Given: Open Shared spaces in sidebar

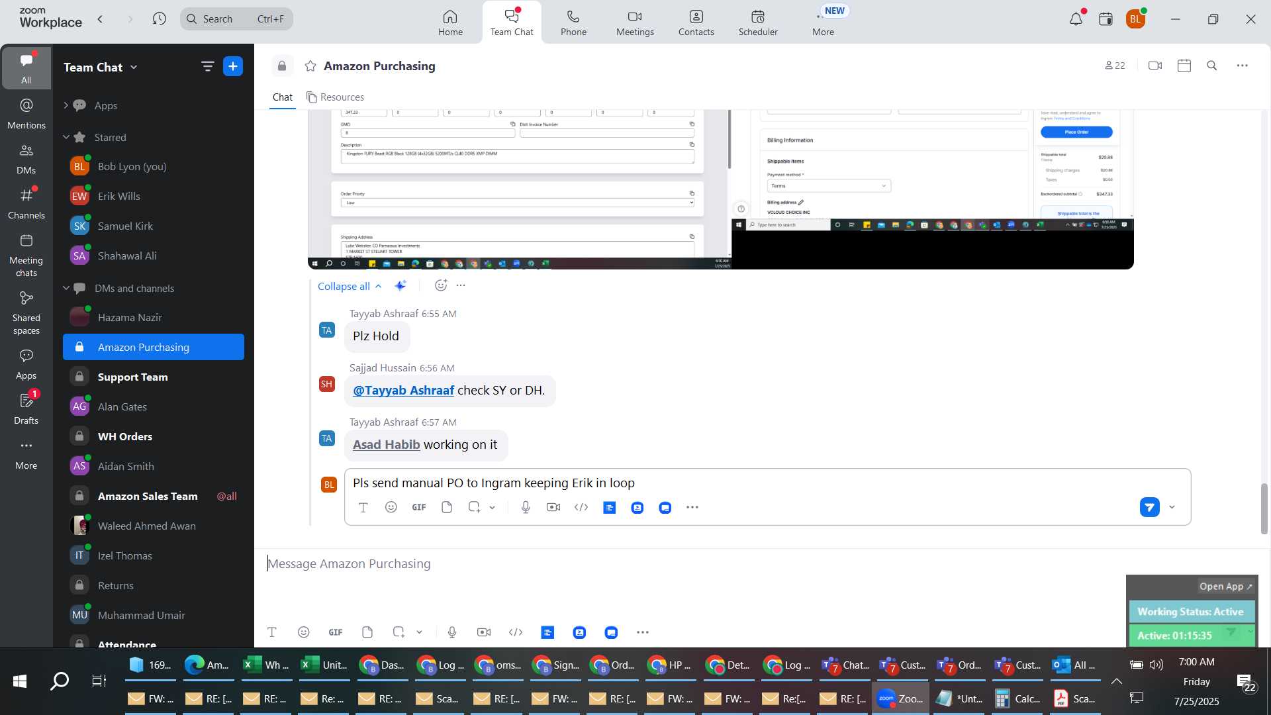Looking at the screenshot, I should tap(26, 313).
